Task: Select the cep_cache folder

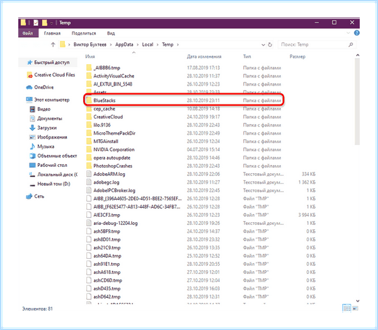Action: pos(104,109)
